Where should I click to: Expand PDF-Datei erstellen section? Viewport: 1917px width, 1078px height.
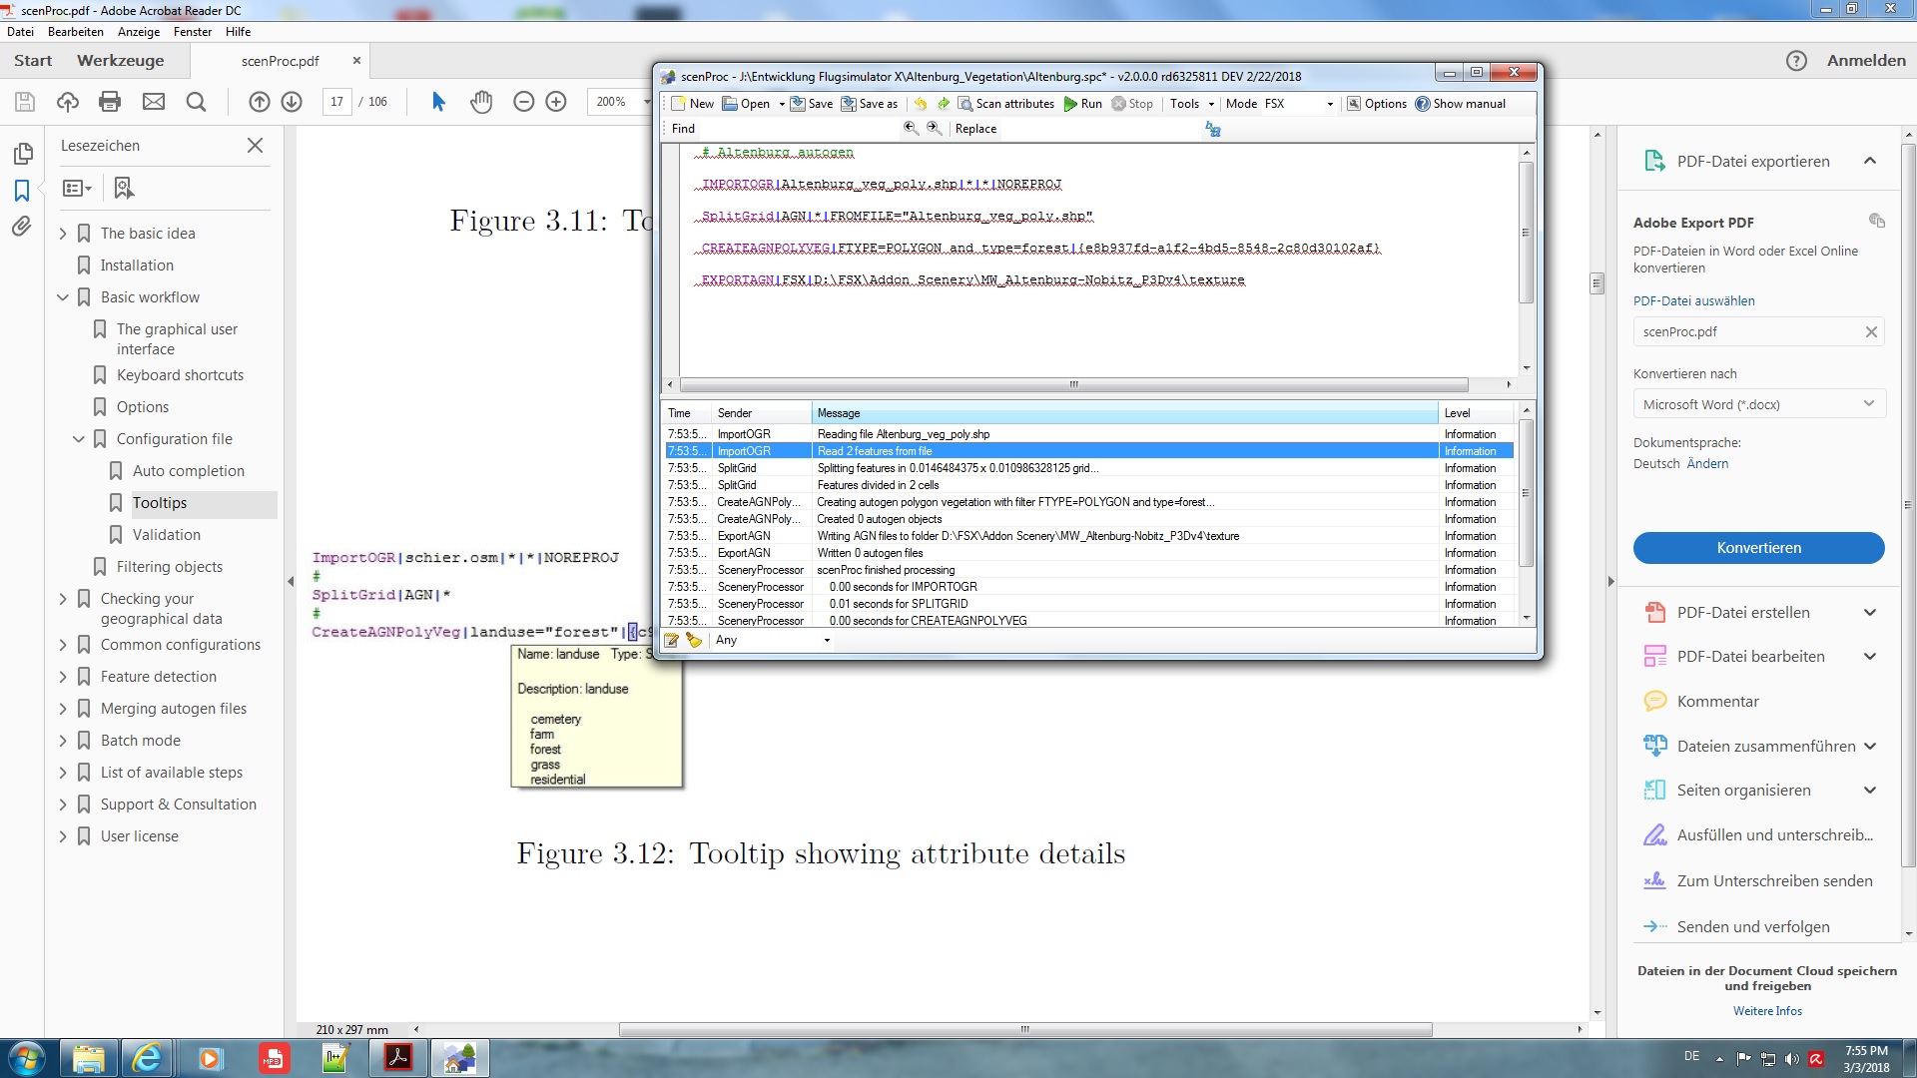(x=1870, y=613)
